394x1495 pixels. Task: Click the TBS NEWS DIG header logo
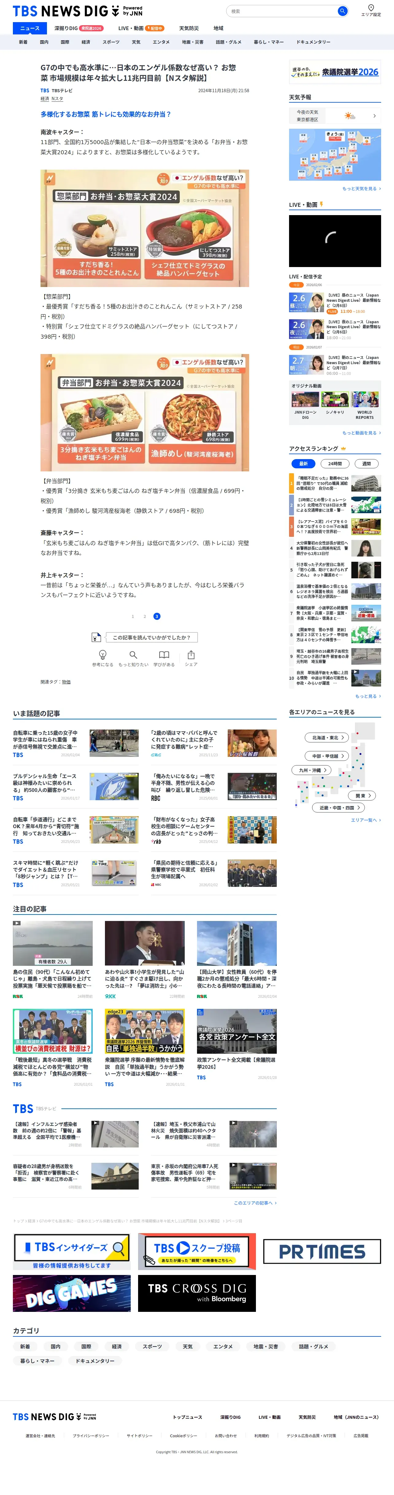click(78, 11)
